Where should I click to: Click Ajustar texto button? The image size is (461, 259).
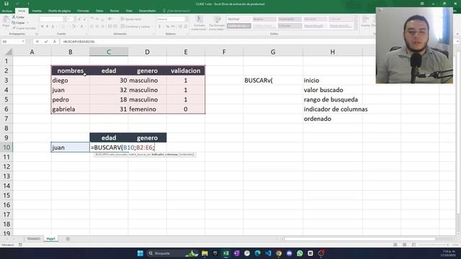coord(131,19)
